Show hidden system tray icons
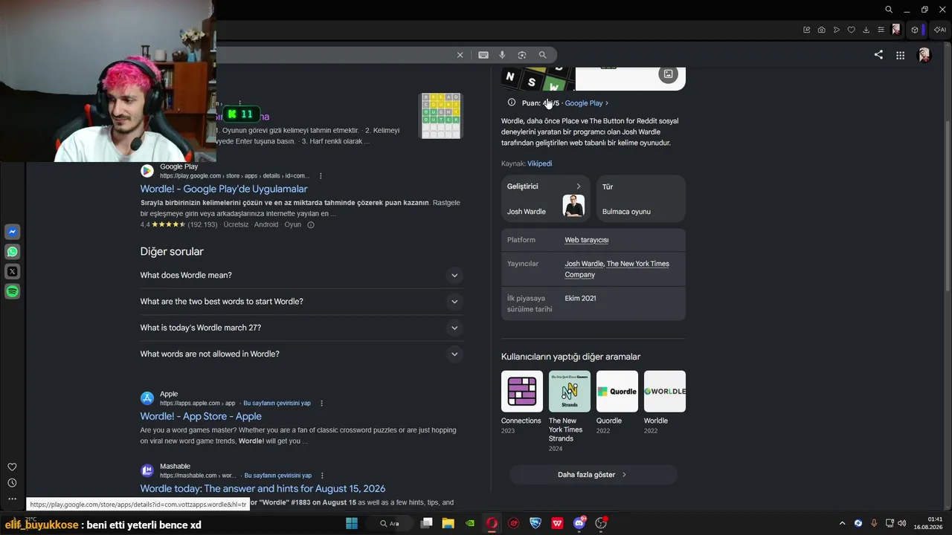 [842, 523]
